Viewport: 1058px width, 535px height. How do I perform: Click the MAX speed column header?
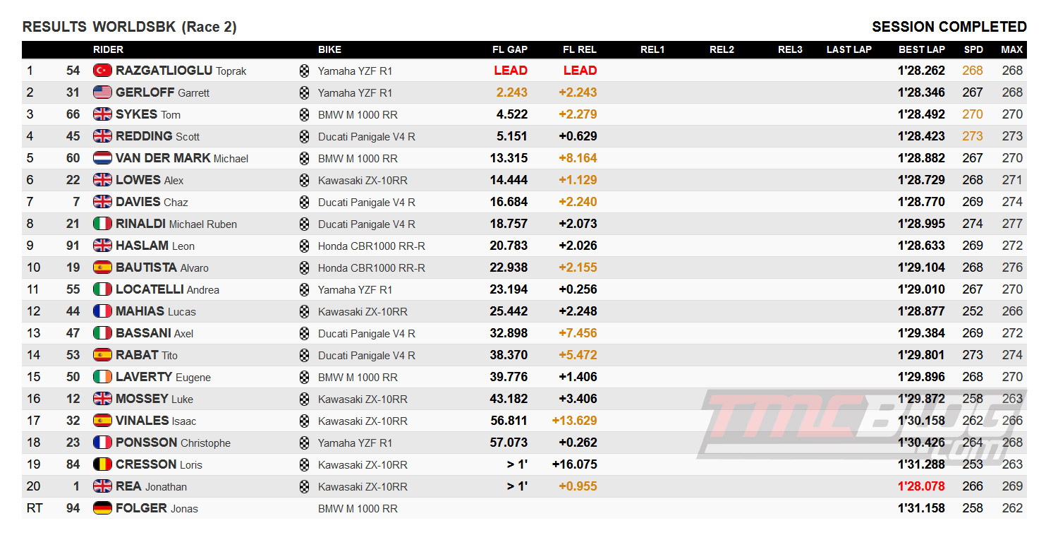[1011, 49]
